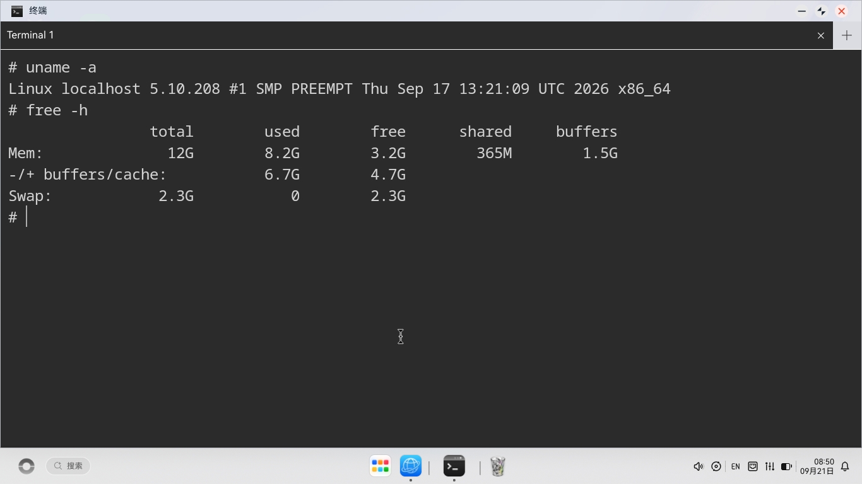
Task: Open the calendar from the 08:50 clock
Action: tap(817, 466)
